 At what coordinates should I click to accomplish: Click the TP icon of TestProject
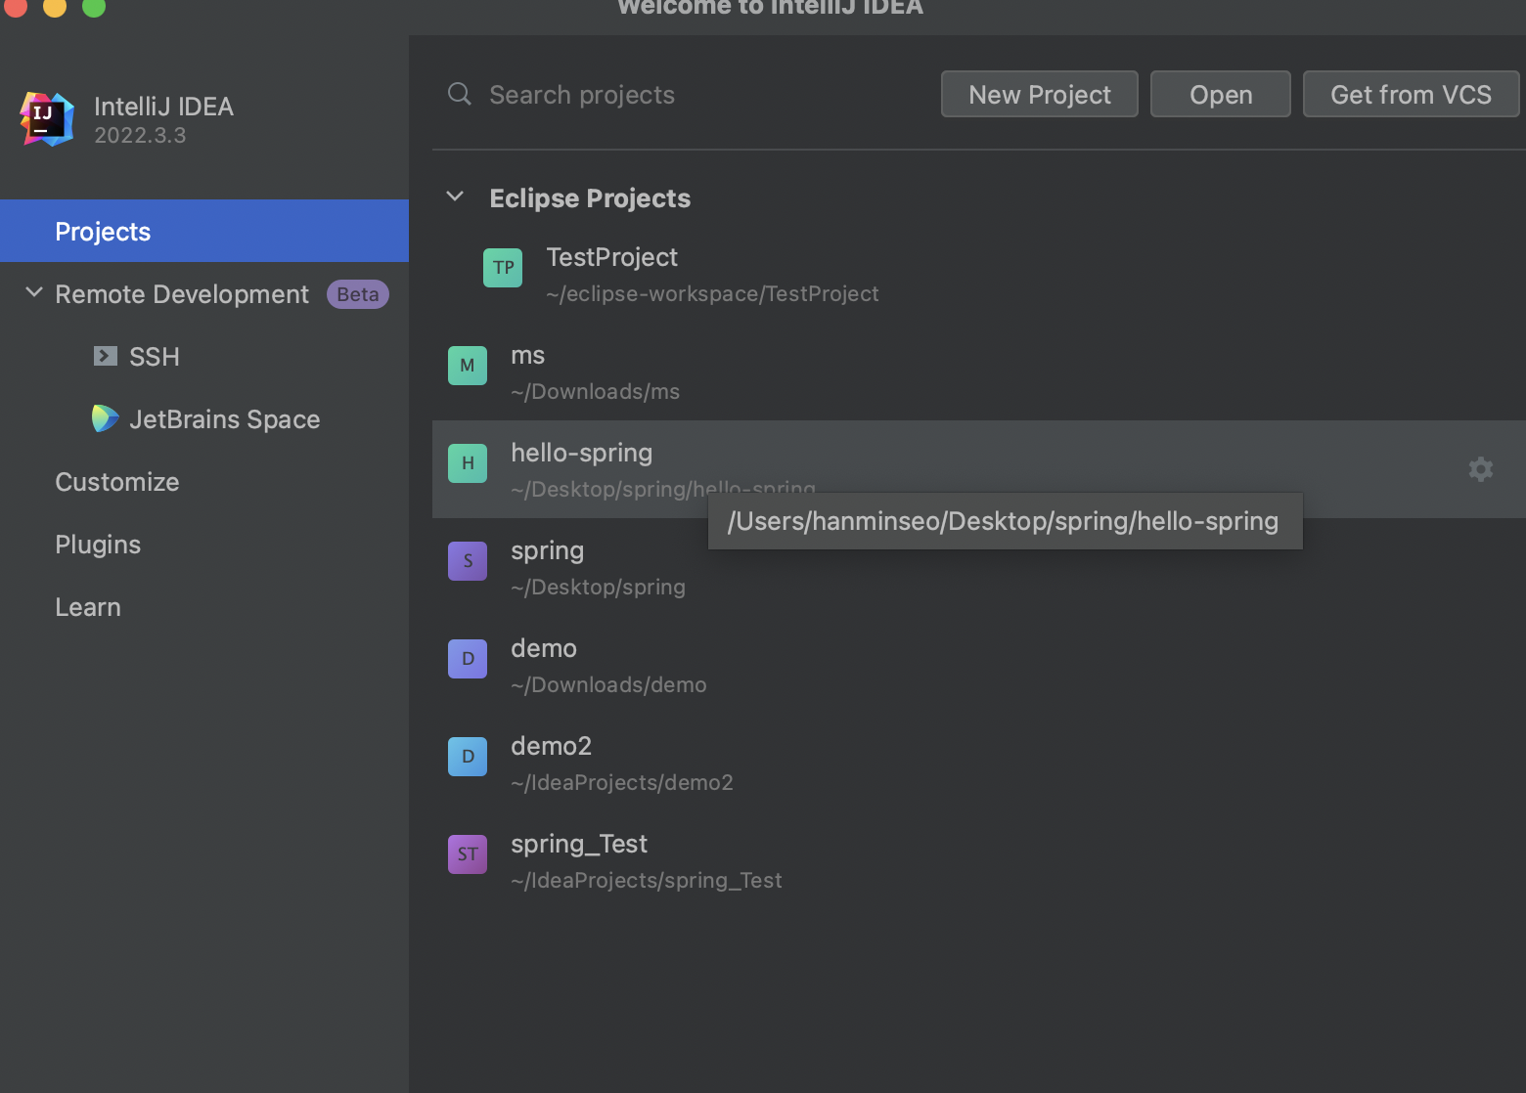(503, 268)
